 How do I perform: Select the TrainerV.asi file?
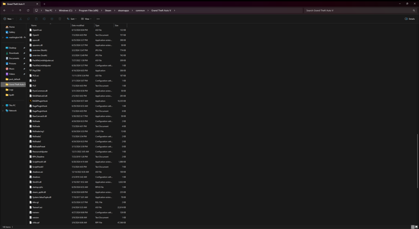[x=37, y=207]
